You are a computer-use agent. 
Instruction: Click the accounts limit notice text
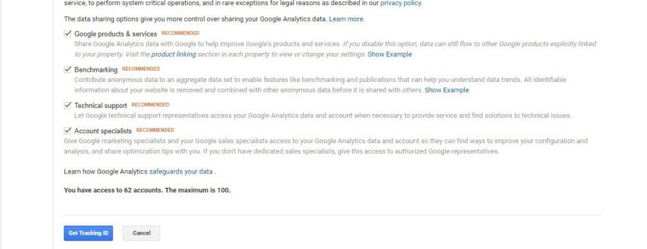coord(147,190)
